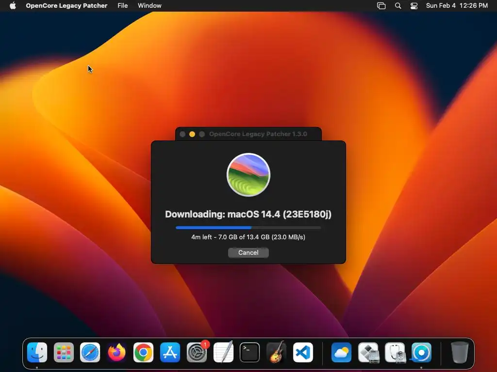This screenshot has width=497, height=372.
Task: Launch Terminal from the Dock
Action: [x=250, y=353]
